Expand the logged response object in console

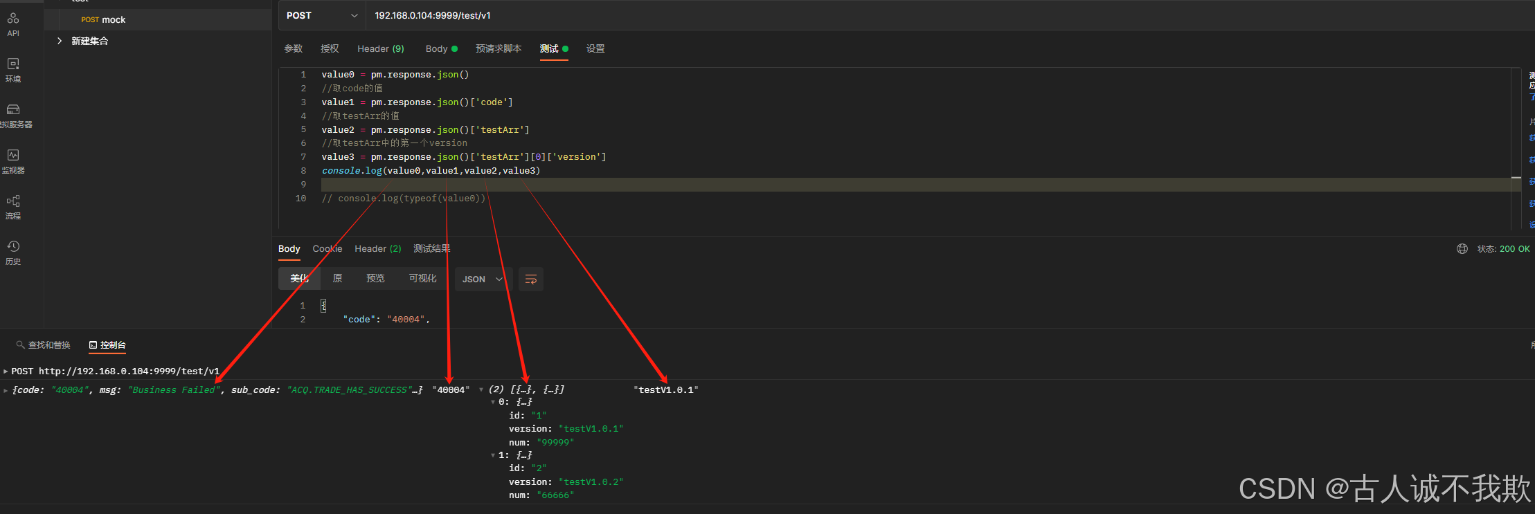click(6, 390)
